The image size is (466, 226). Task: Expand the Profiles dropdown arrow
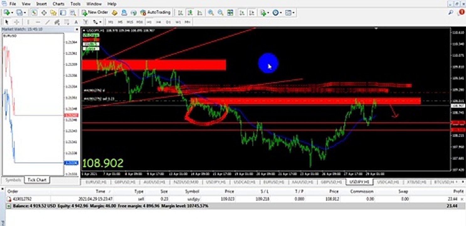[25, 13]
